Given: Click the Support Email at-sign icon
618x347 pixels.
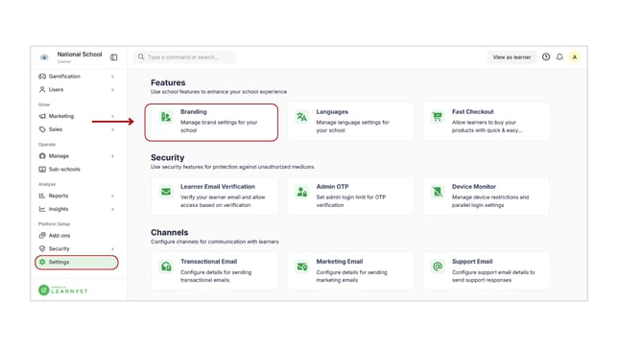Looking at the screenshot, I should [x=438, y=266].
